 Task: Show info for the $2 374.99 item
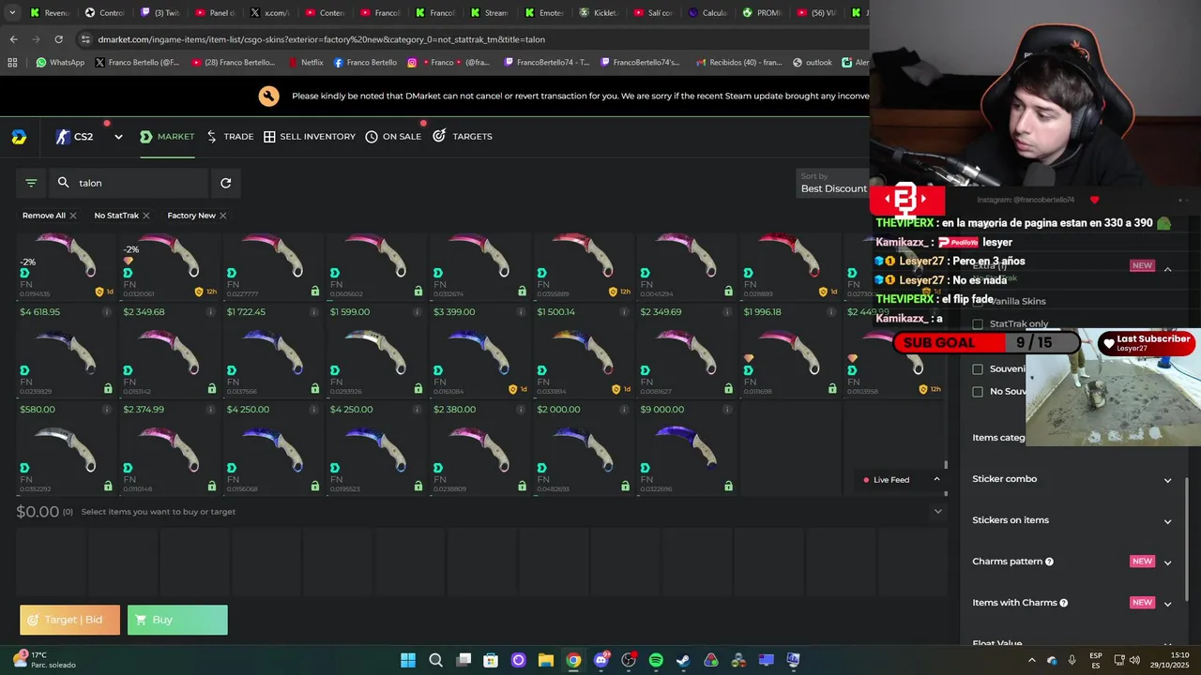pyautogui.click(x=209, y=410)
